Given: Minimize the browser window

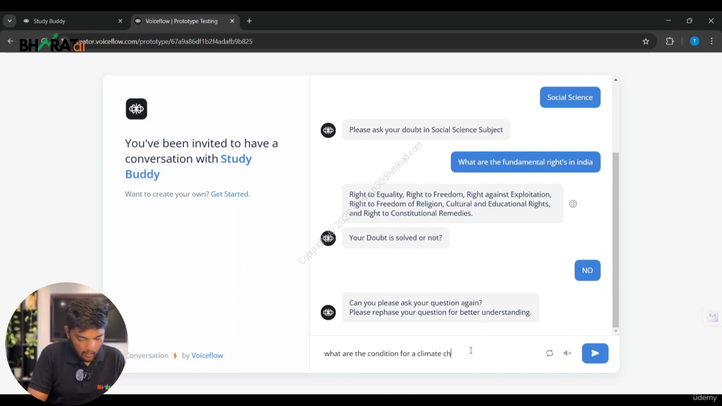Looking at the screenshot, I should 668,21.
